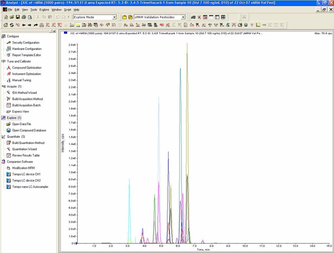Open the Tools menu
The height and width of the screenshot is (253, 334).
34,10
